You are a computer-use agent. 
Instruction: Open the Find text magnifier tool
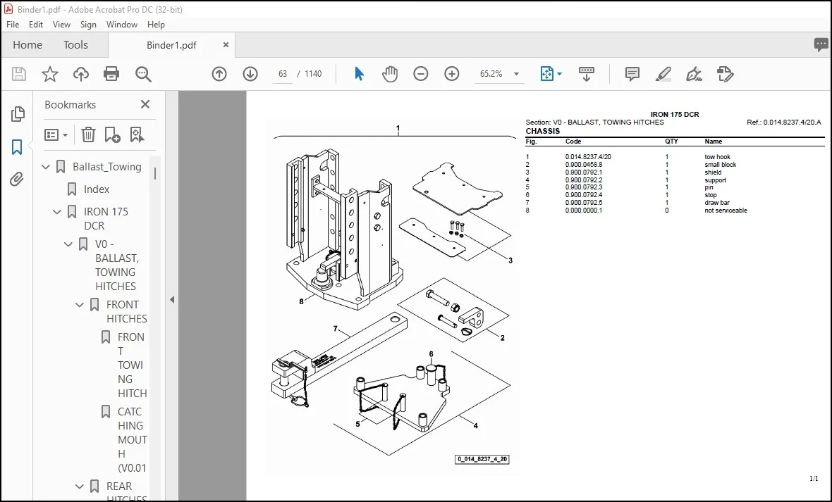coord(143,74)
